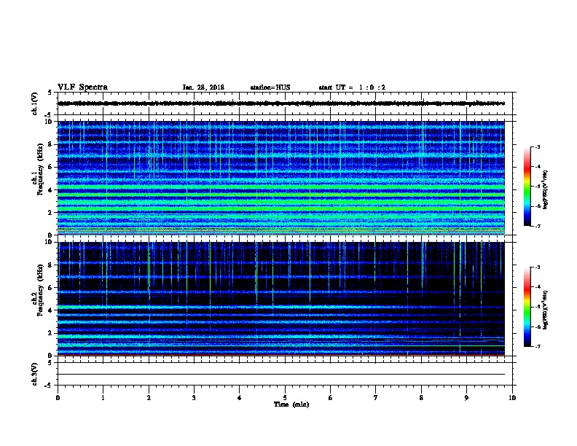Click time axis tick label "2"

[149, 398]
